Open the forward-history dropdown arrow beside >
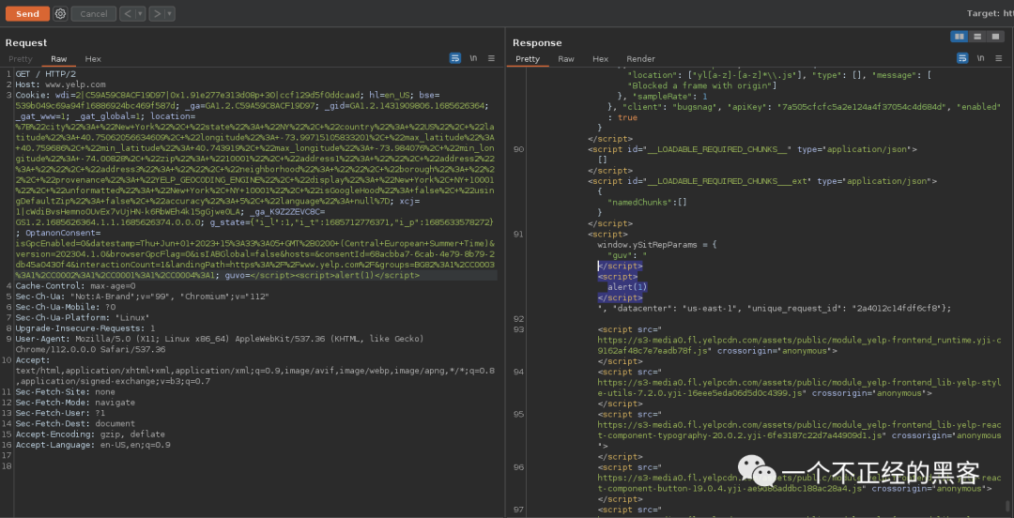This screenshot has width=1014, height=518. [170, 13]
